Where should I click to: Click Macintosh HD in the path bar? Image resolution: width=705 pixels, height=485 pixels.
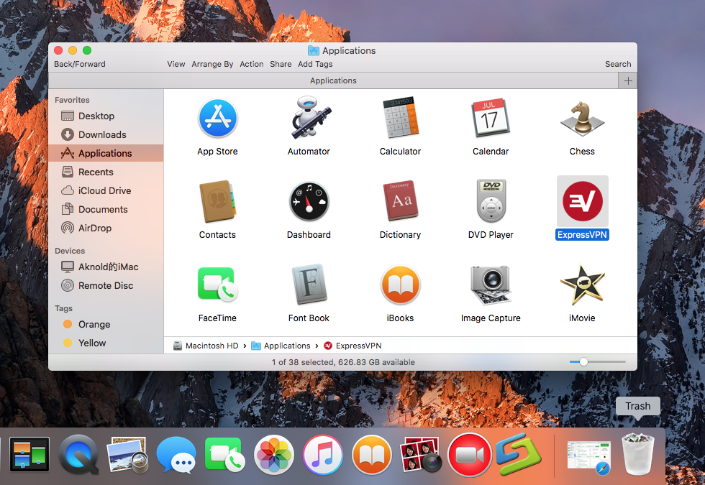pyautogui.click(x=206, y=346)
